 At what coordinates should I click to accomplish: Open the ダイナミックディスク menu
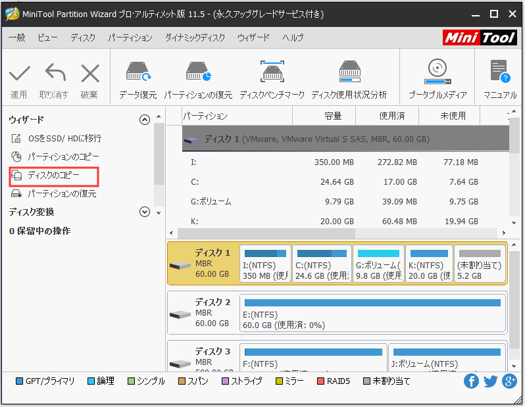click(x=195, y=37)
